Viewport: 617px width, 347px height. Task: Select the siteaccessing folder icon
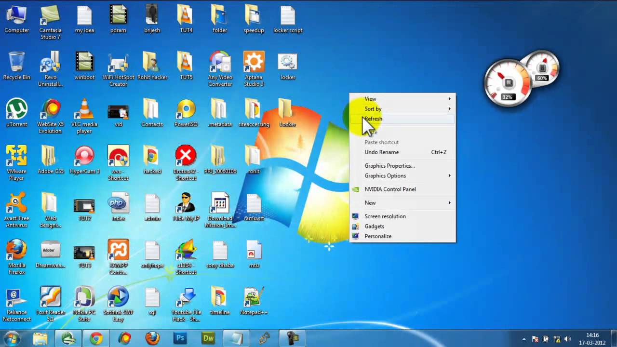(x=254, y=113)
